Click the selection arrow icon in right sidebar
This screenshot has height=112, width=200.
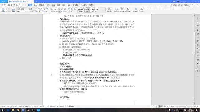198,22
